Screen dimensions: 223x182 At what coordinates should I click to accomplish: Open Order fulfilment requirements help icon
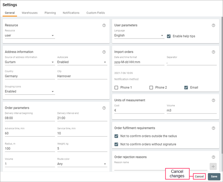(213, 128)
